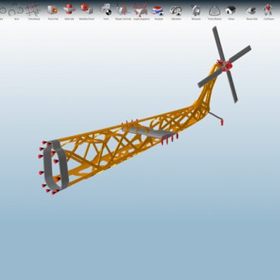Select the red tail rotor hub
The height and width of the screenshot is (280, 280).
(228, 66)
